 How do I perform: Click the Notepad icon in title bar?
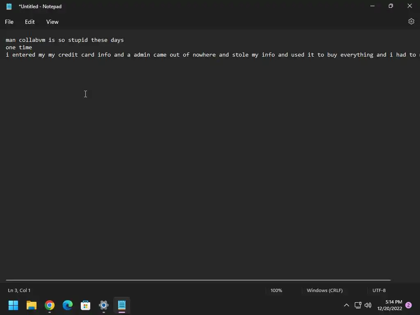coord(9,7)
